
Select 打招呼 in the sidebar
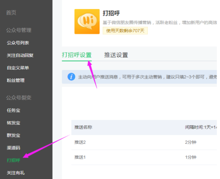point(14,160)
